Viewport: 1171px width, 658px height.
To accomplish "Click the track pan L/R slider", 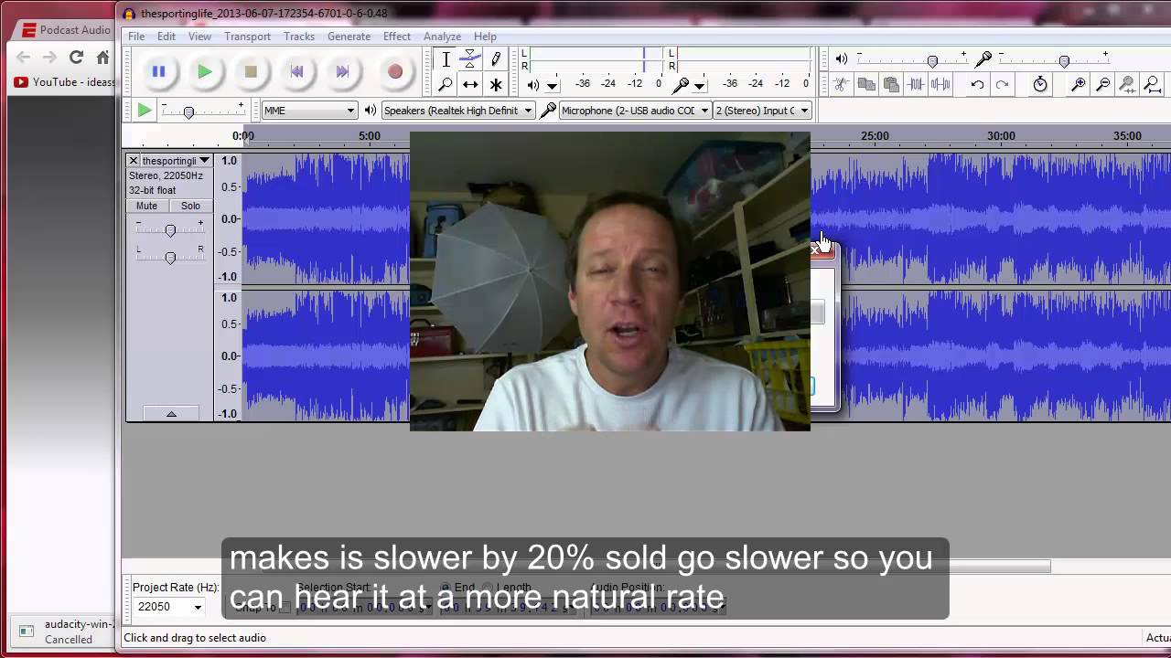I will (169, 258).
